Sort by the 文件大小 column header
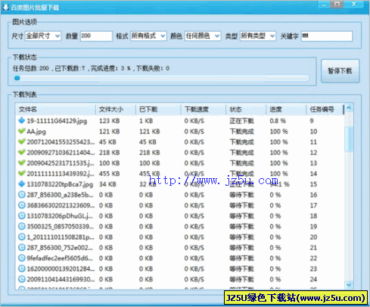The width and height of the screenshot is (370, 307). coord(116,109)
